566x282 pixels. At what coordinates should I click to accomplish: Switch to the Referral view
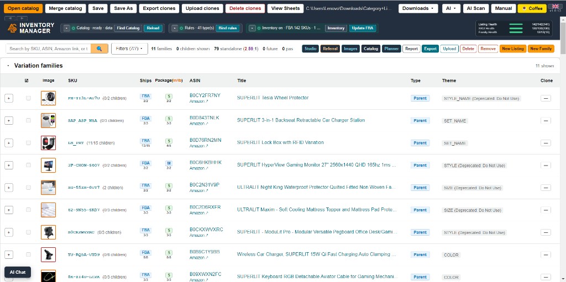click(331, 49)
